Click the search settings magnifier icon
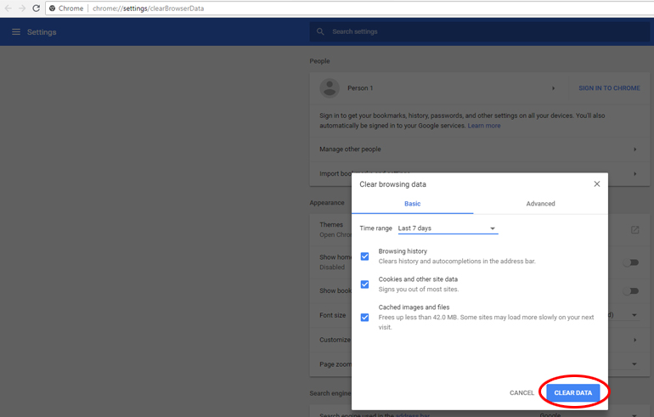 [320, 32]
